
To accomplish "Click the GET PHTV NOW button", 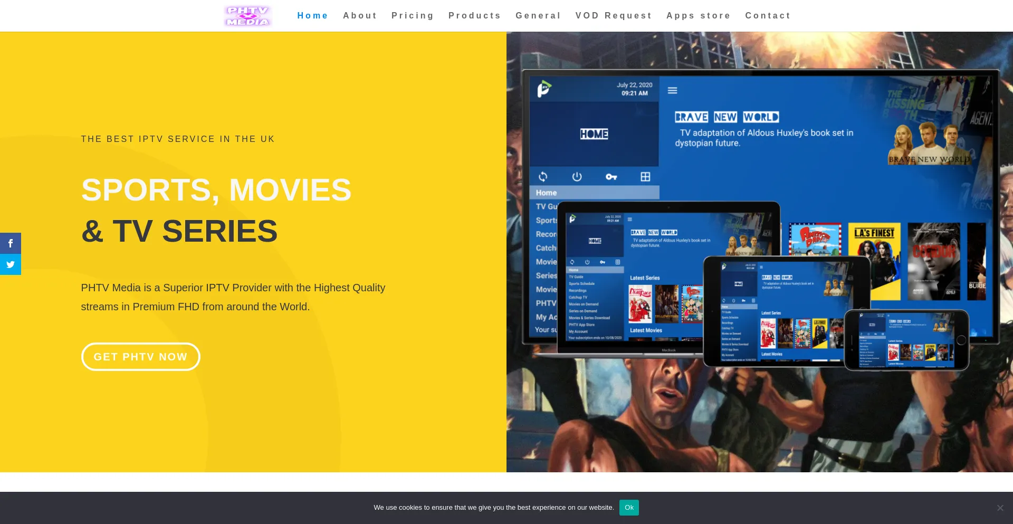I will point(140,357).
